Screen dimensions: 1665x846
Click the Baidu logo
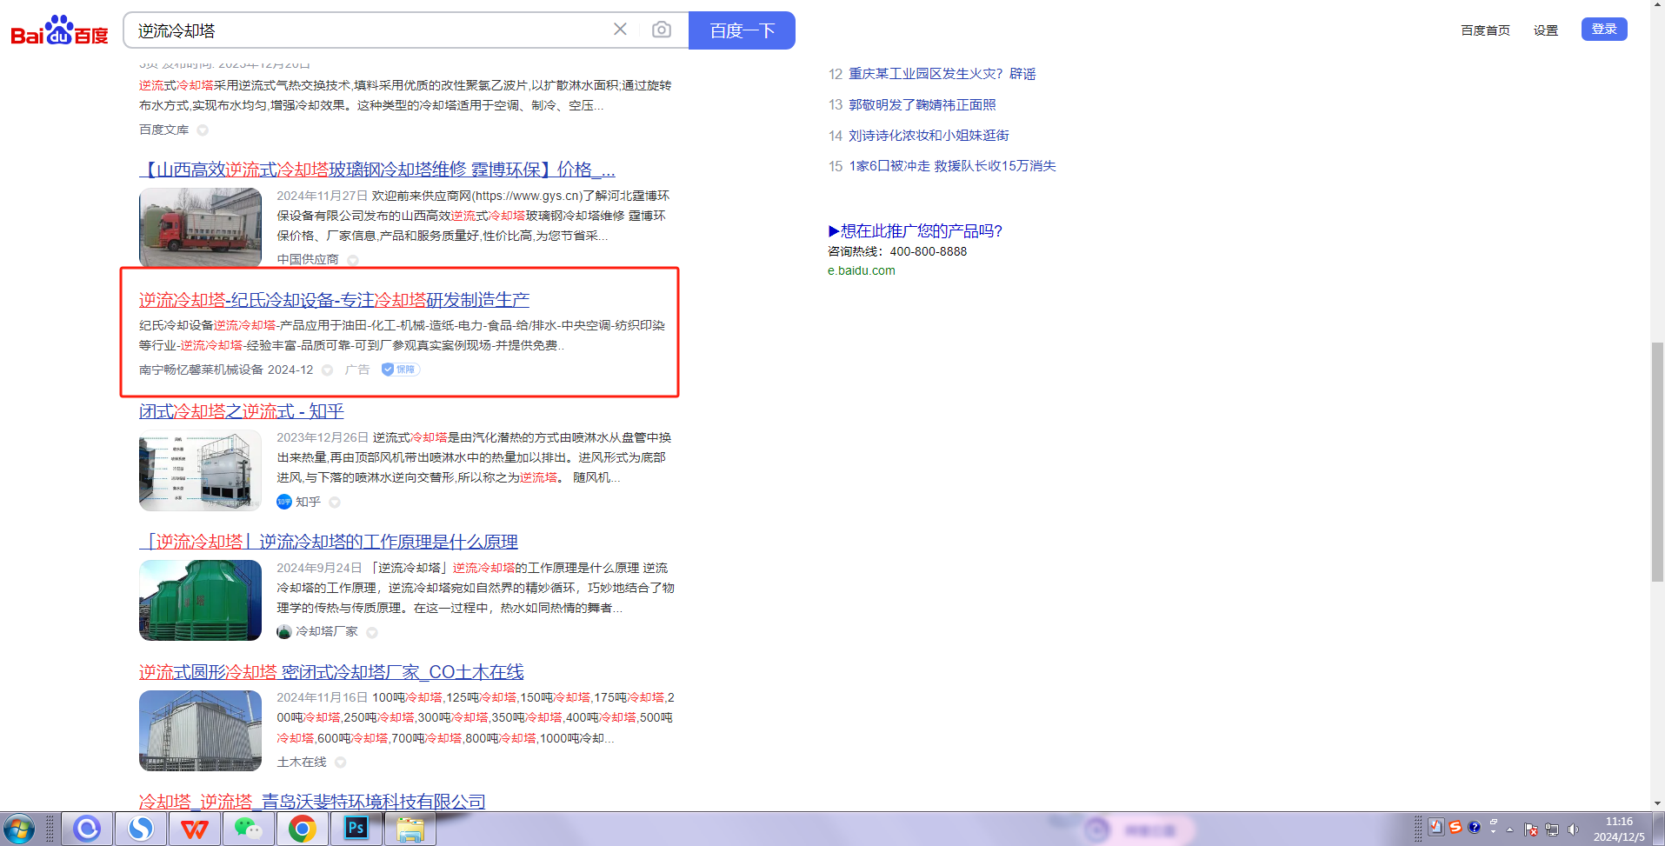59,30
